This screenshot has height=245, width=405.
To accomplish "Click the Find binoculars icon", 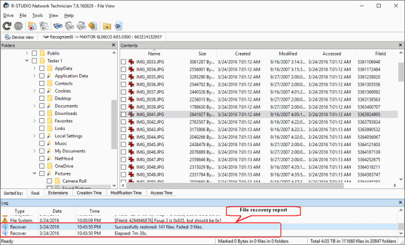I will (58, 25).
